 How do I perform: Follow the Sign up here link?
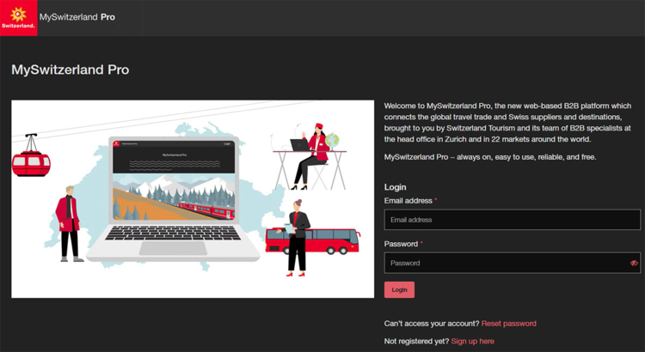pos(472,341)
